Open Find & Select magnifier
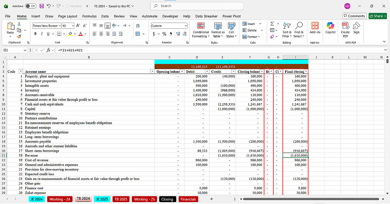Viewport: 390px width, 204px height. point(299,30)
